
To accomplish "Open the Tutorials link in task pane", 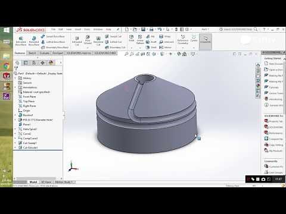I will coord(272,87).
